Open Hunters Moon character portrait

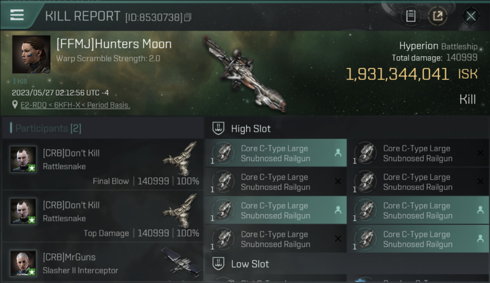tap(31, 54)
